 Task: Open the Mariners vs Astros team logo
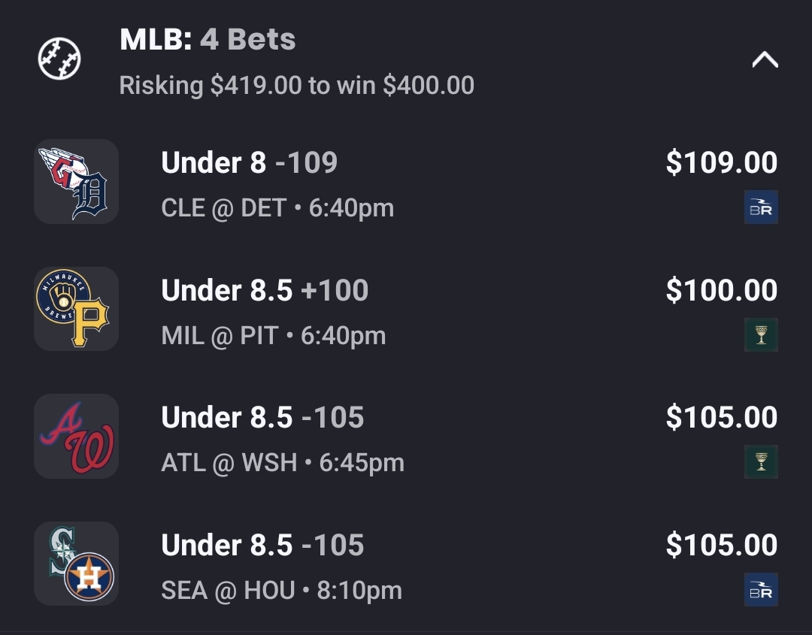coord(76,564)
